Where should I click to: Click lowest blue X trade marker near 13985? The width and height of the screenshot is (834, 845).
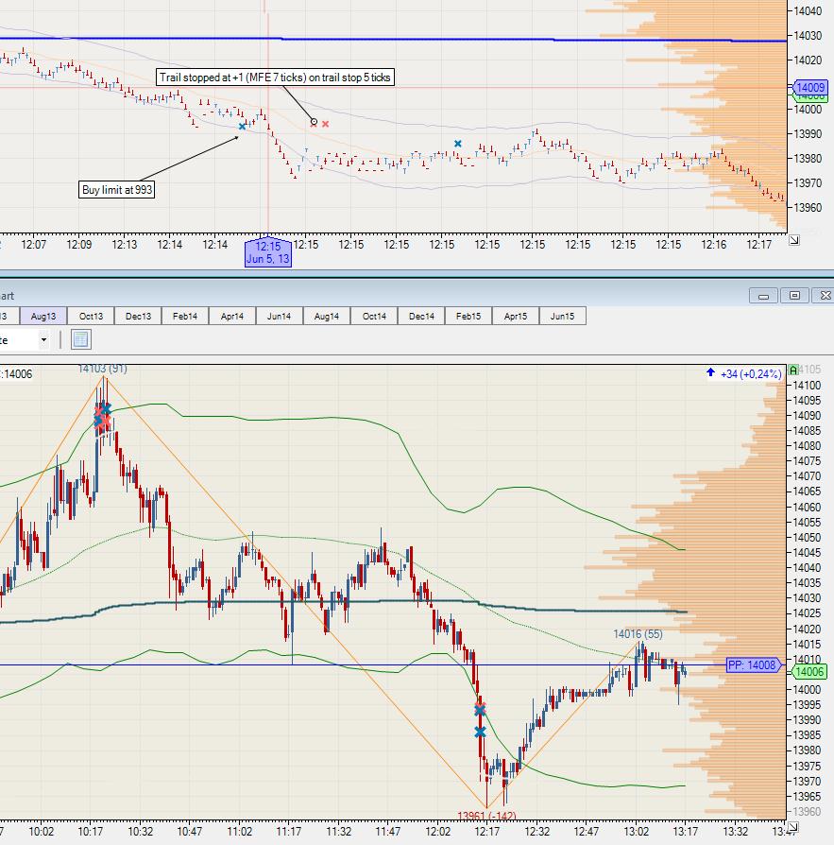tap(480, 732)
